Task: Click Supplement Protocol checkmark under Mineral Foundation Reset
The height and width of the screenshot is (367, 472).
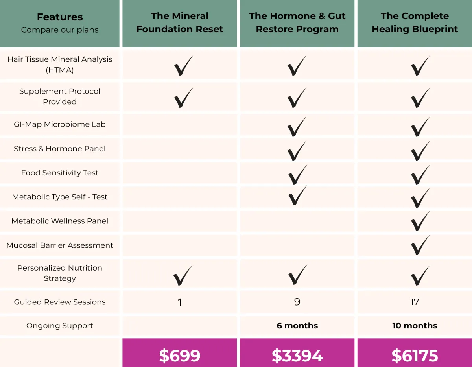Action: (183, 98)
